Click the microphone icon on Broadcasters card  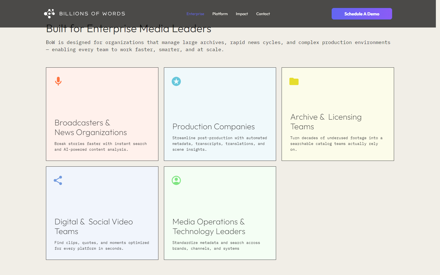pos(58,81)
